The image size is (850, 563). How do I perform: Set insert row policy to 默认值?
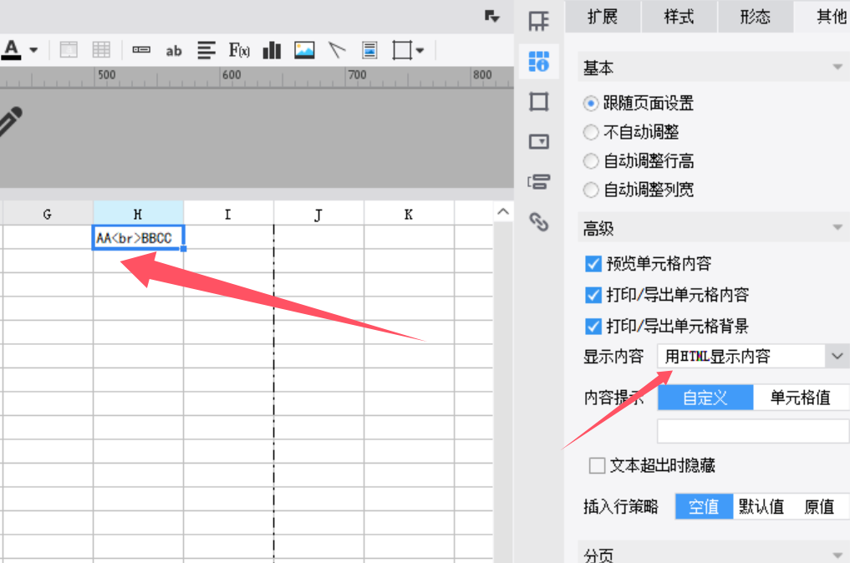pyautogui.click(x=761, y=506)
